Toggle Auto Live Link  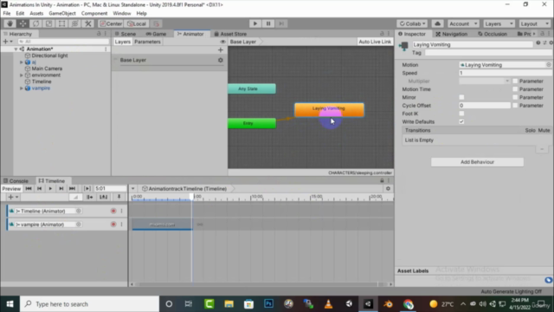[375, 42]
